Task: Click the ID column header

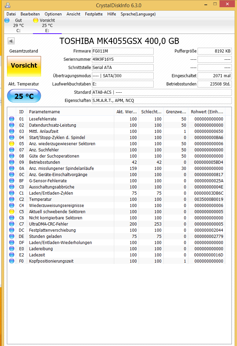Action: (21, 112)
